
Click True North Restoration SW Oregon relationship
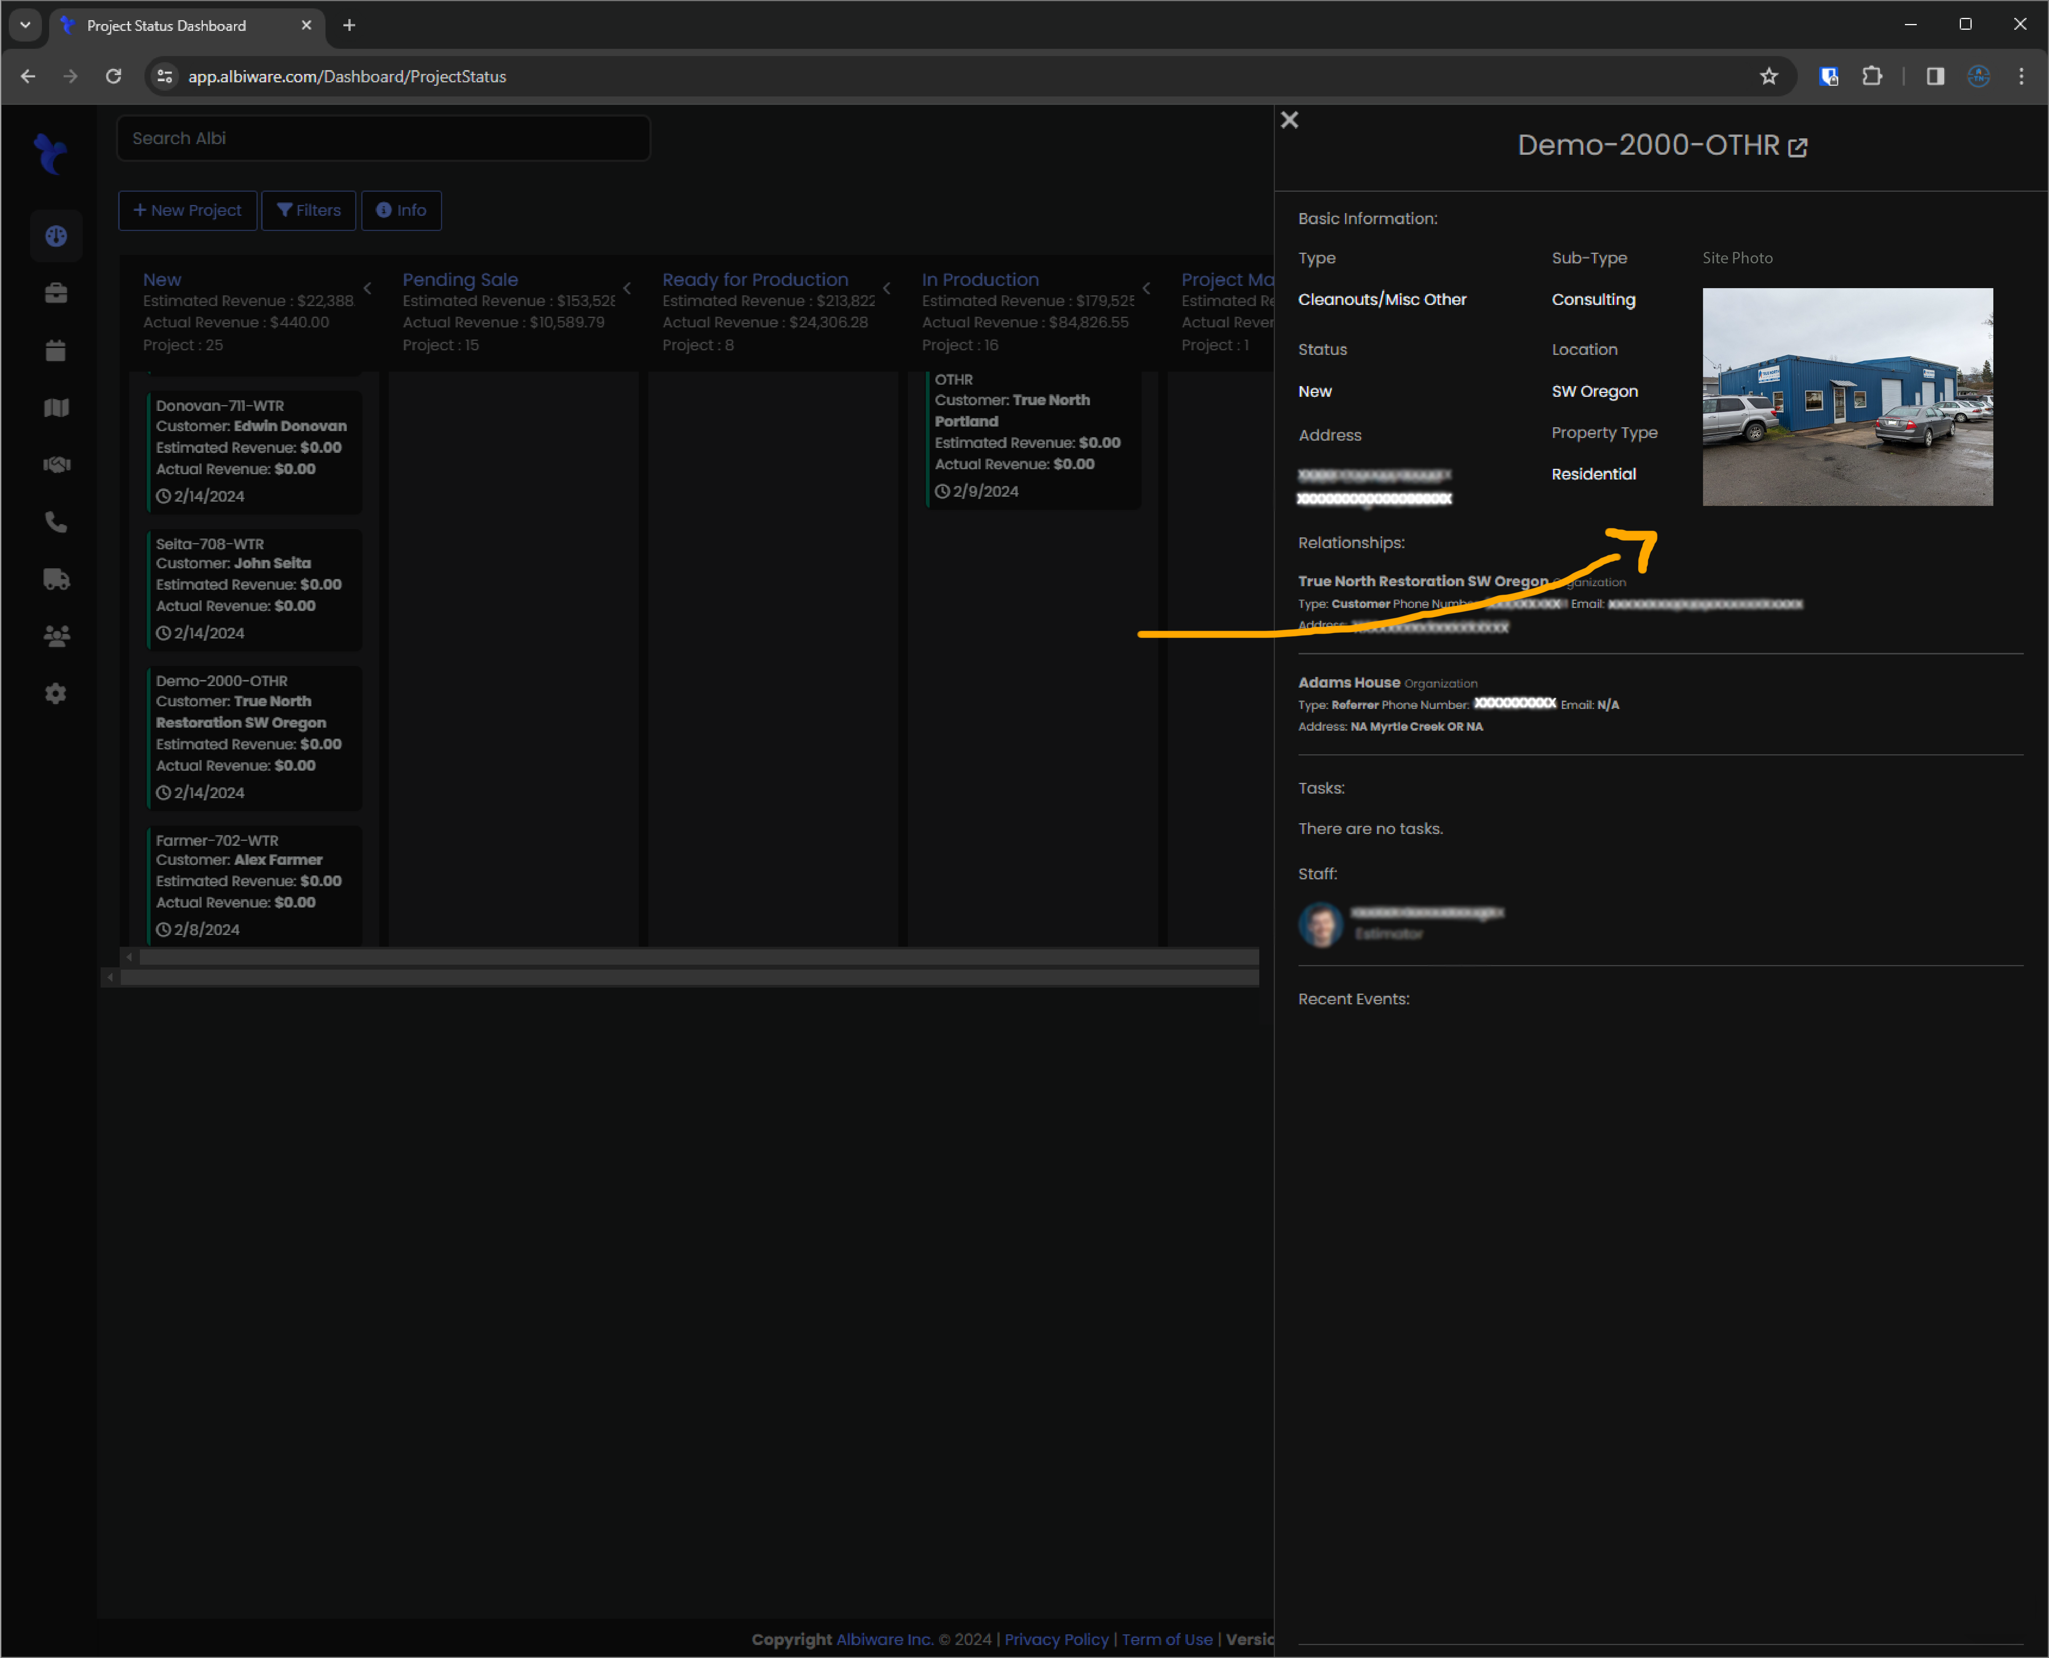1423,581
